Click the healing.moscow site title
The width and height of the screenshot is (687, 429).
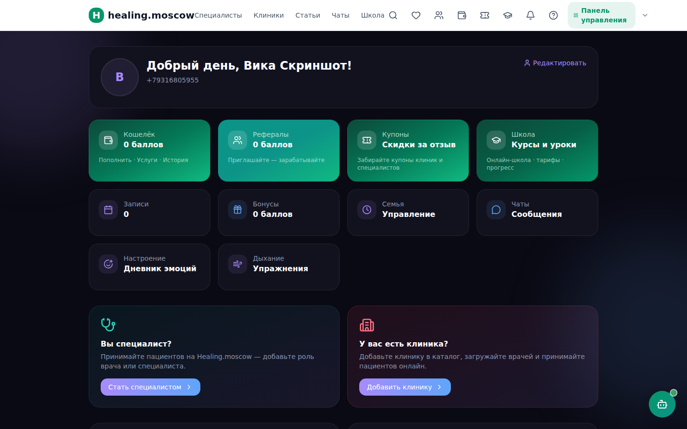pyautogui.click(x=151, y=15)
